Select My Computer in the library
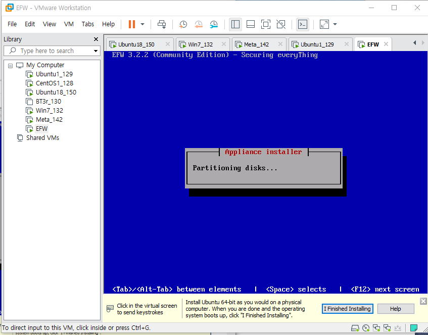 coord(45,65)
